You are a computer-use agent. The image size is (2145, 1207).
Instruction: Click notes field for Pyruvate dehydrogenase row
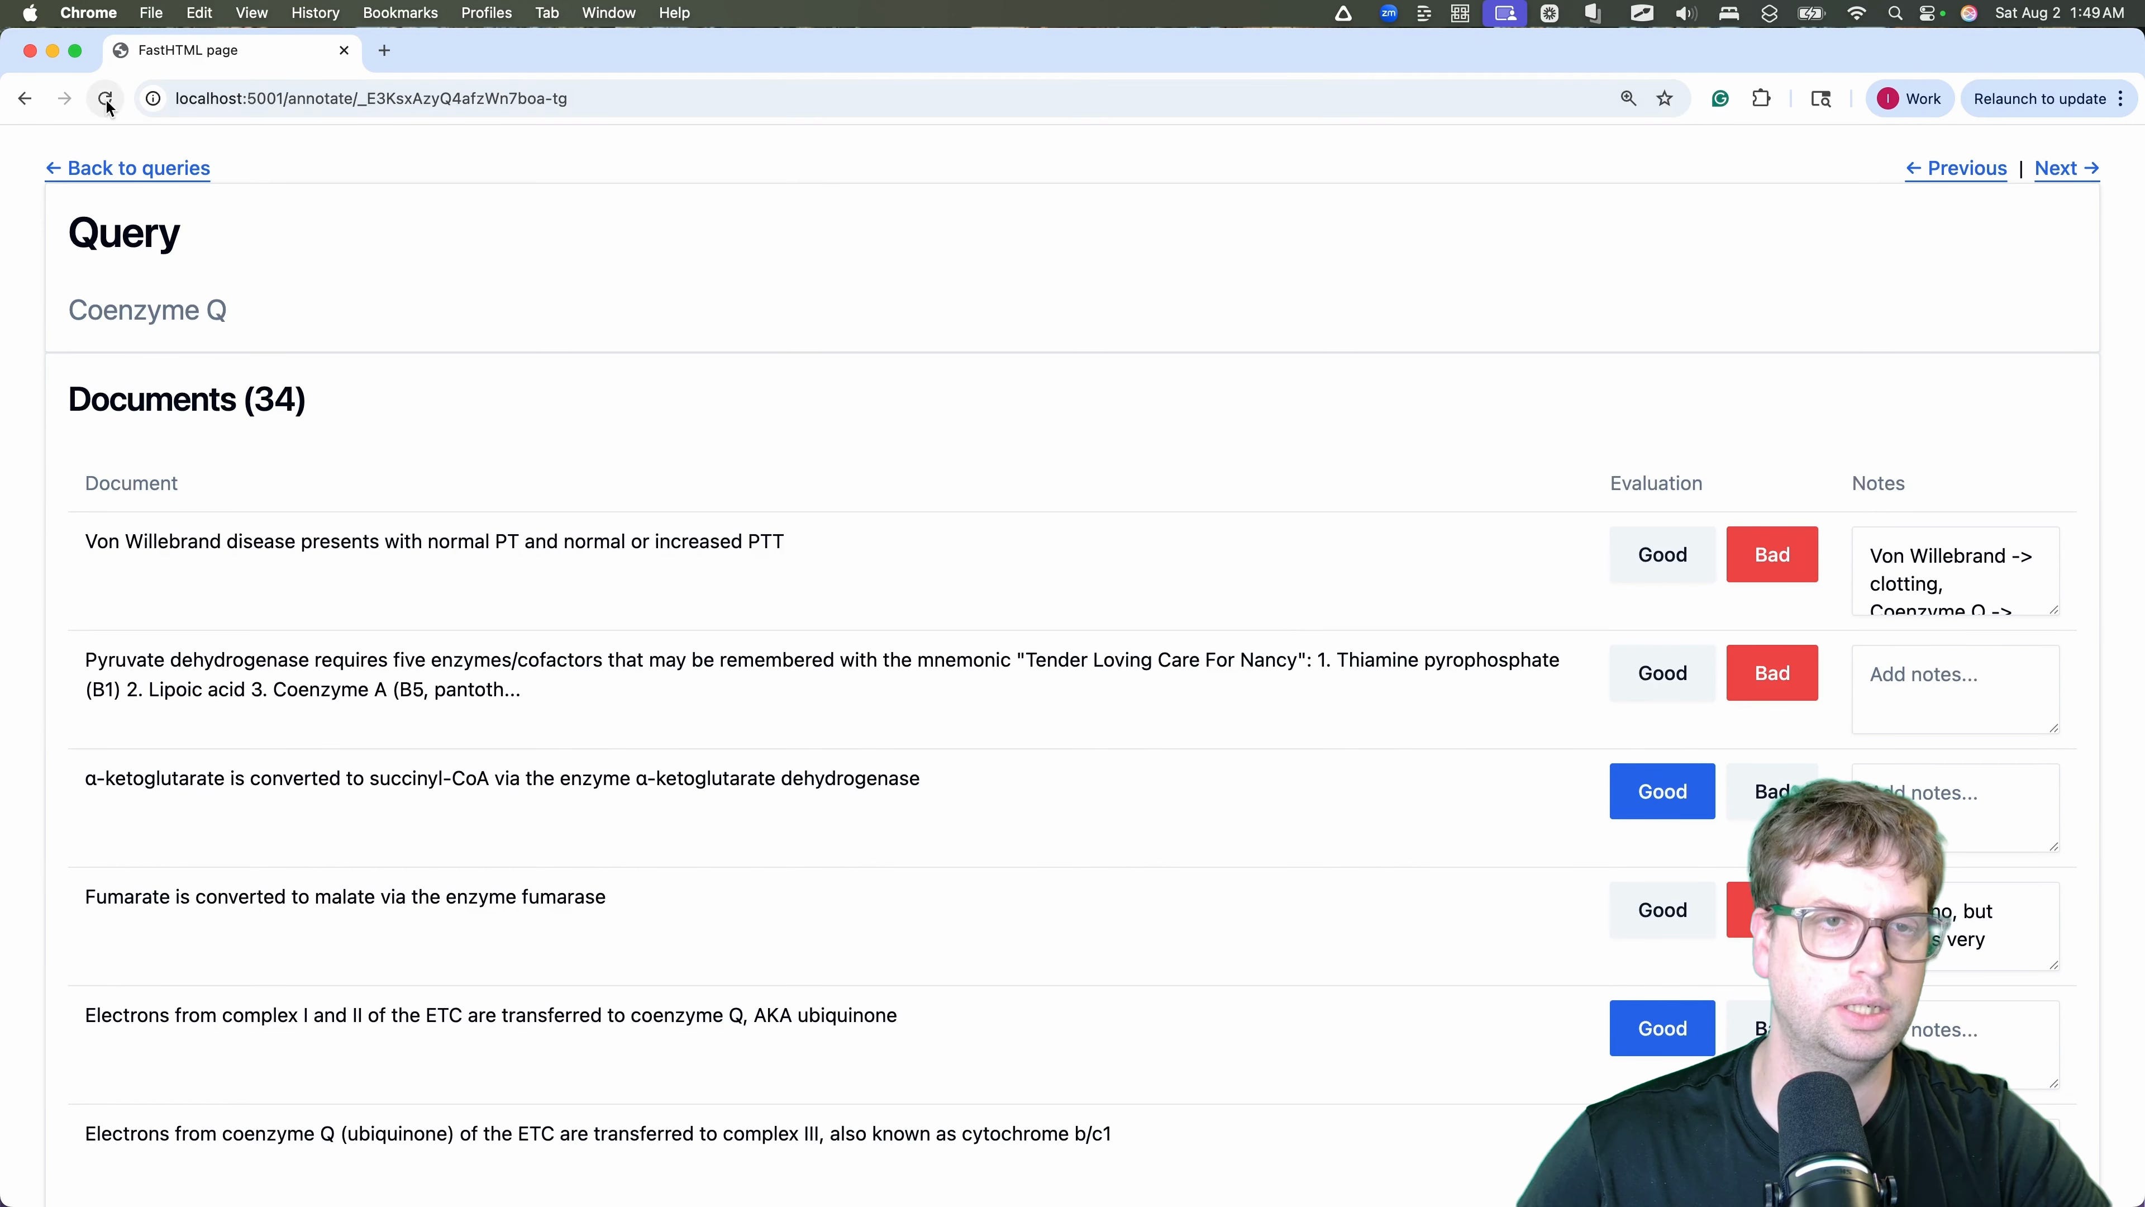(x=1955, y=690)
